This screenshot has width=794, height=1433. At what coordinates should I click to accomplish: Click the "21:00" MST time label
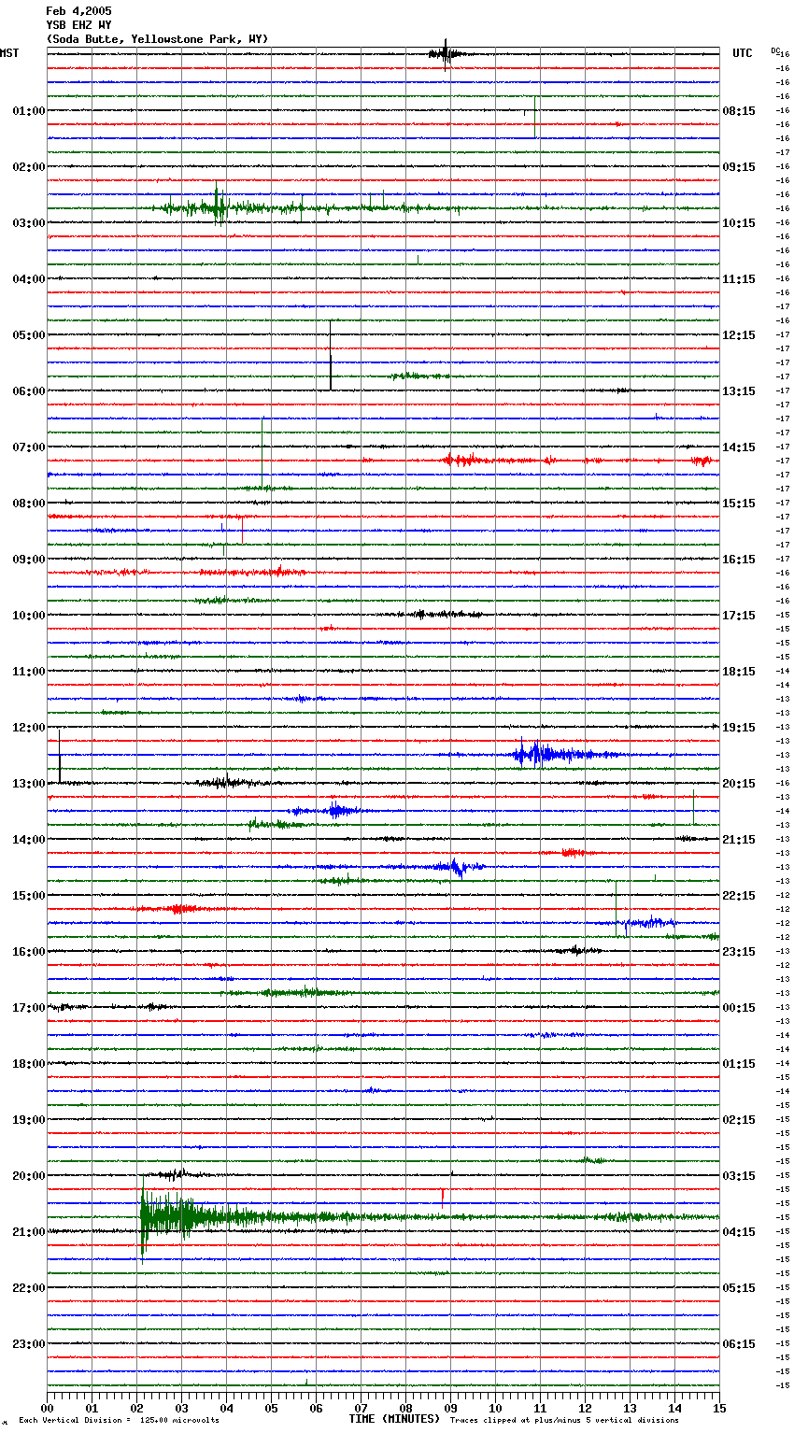[29, 1232]
